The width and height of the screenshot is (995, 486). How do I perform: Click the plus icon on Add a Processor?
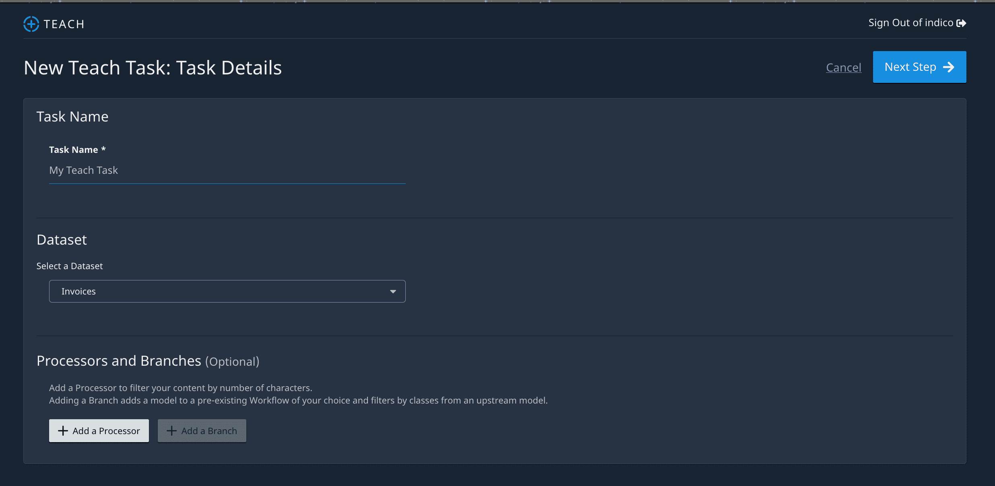click(63, 431)
